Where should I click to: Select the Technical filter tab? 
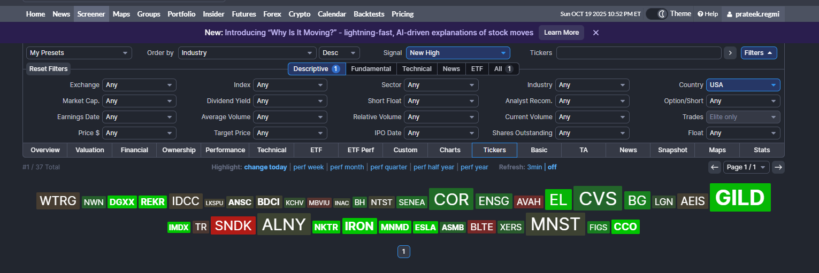pyautogui.click(x=417, y=69)
